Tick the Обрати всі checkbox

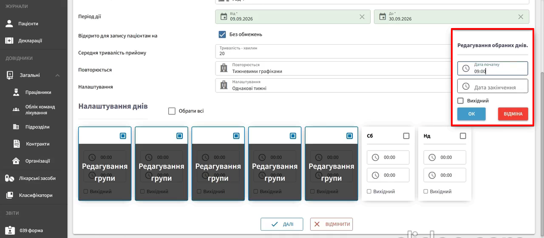pyautogui.click(x=172, y=111)
